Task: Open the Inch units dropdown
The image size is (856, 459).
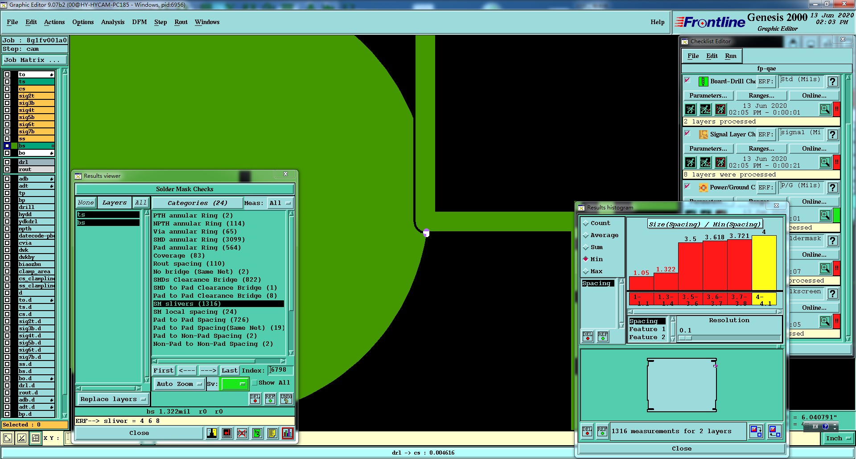Action: point(838,439)
